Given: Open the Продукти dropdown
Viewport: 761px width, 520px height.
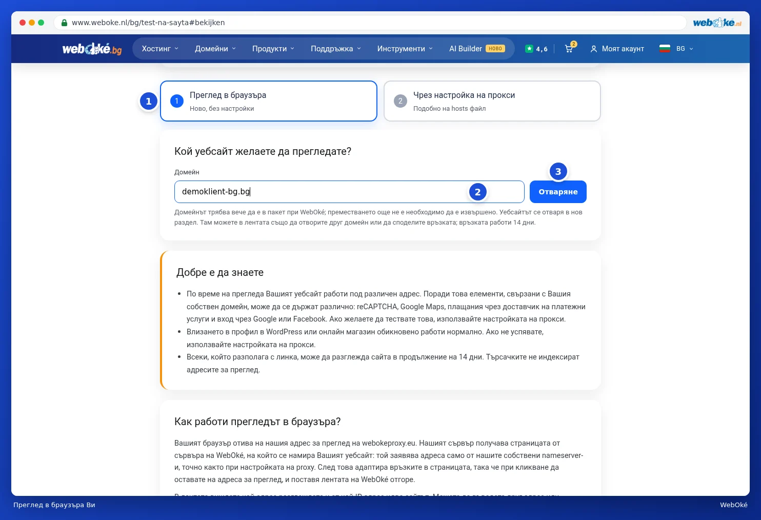Looking at the screenshot, I should [273, 49].
